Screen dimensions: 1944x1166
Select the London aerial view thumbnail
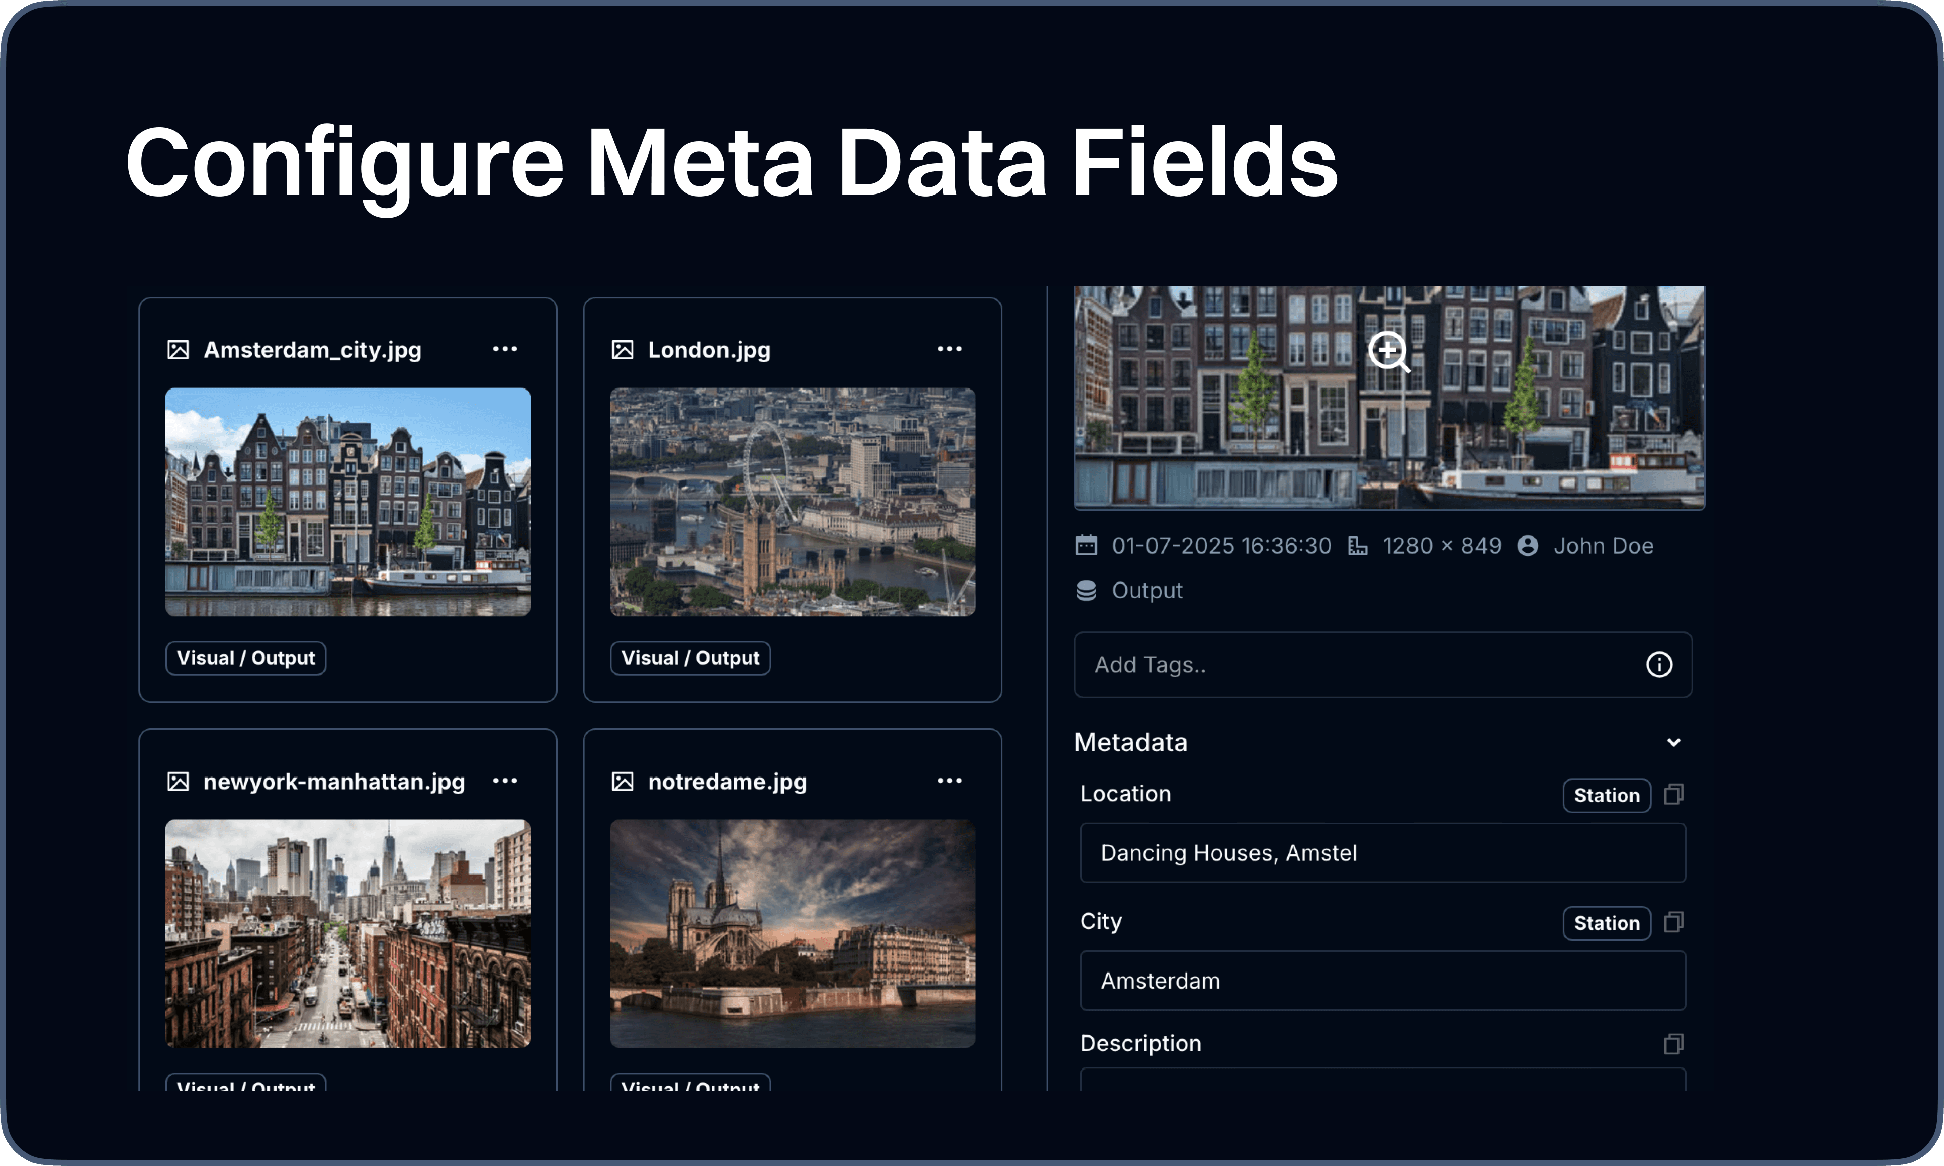[x=791, y=501]
